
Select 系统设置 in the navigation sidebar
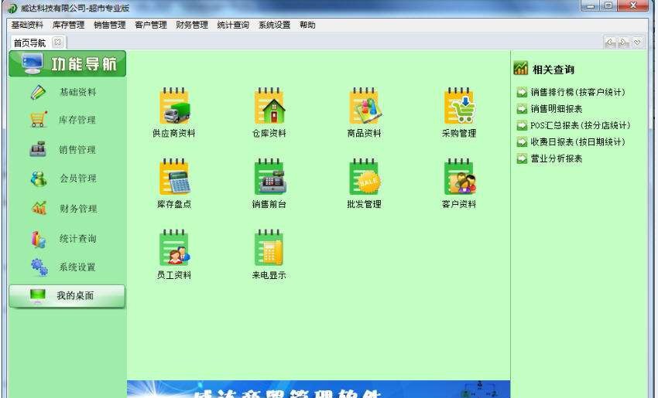(x=63, y=267)
